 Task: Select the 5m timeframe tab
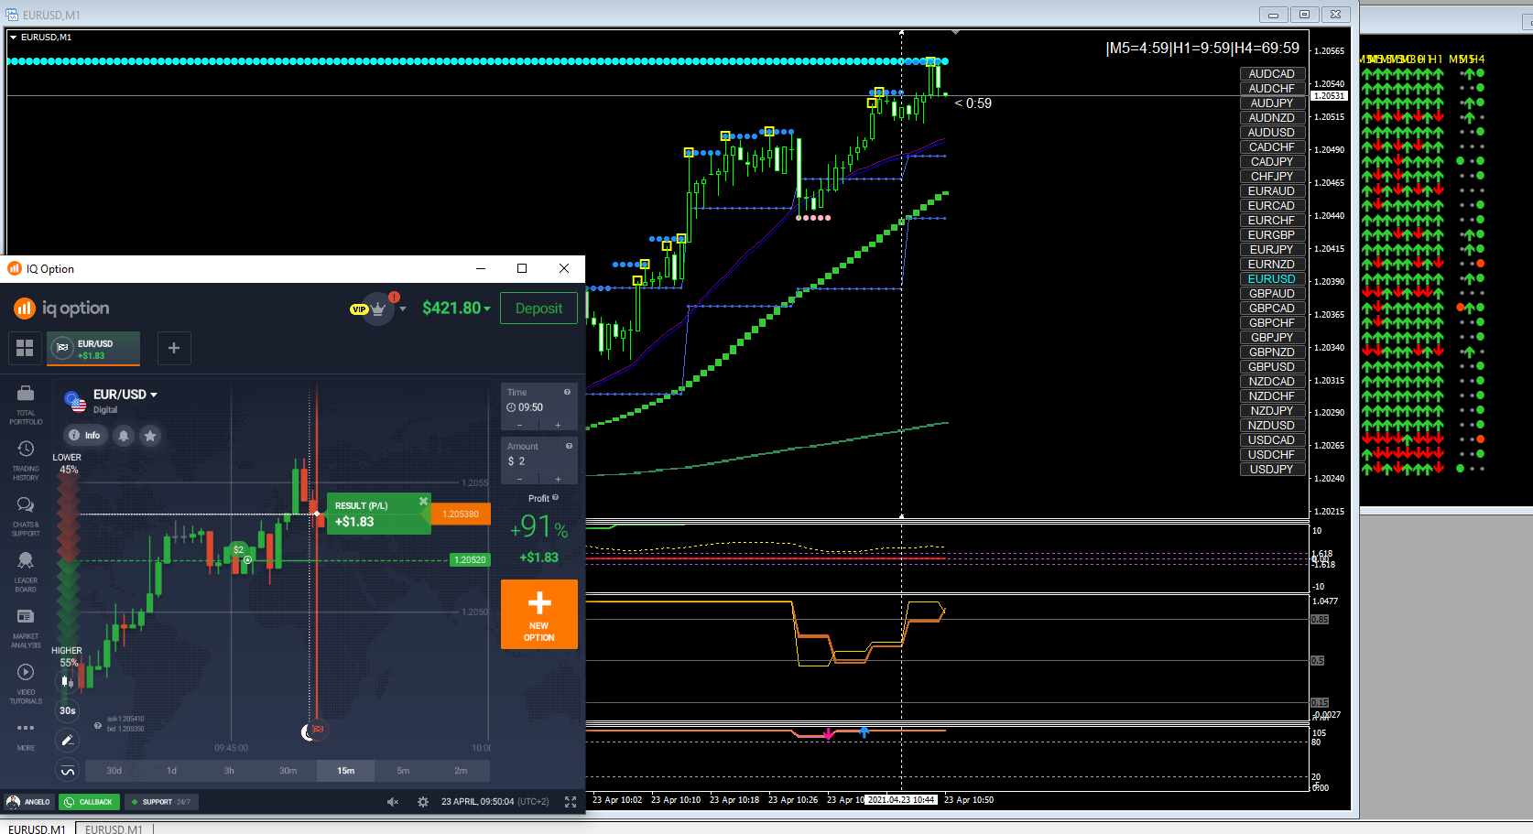coord(403,771)
